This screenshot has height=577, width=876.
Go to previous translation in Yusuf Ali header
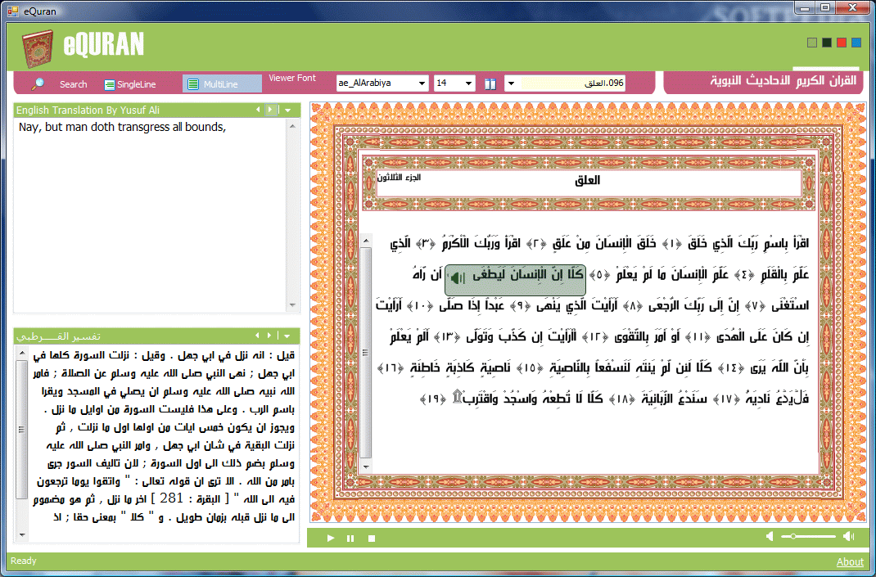pyautogui.click(x=258, y=110)
